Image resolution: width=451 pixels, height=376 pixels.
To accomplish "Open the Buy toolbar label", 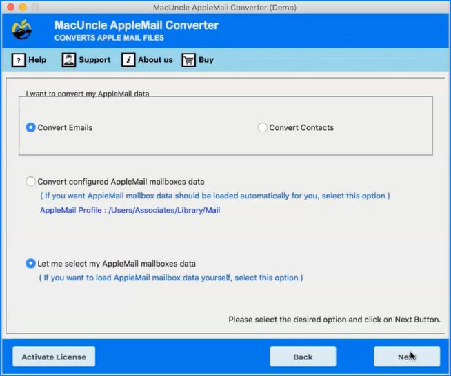I will [x=206, y=60].
